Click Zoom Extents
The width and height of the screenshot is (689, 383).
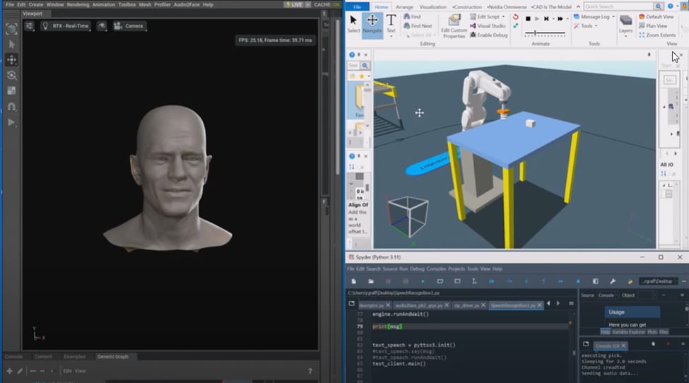(x=657, y=35)
